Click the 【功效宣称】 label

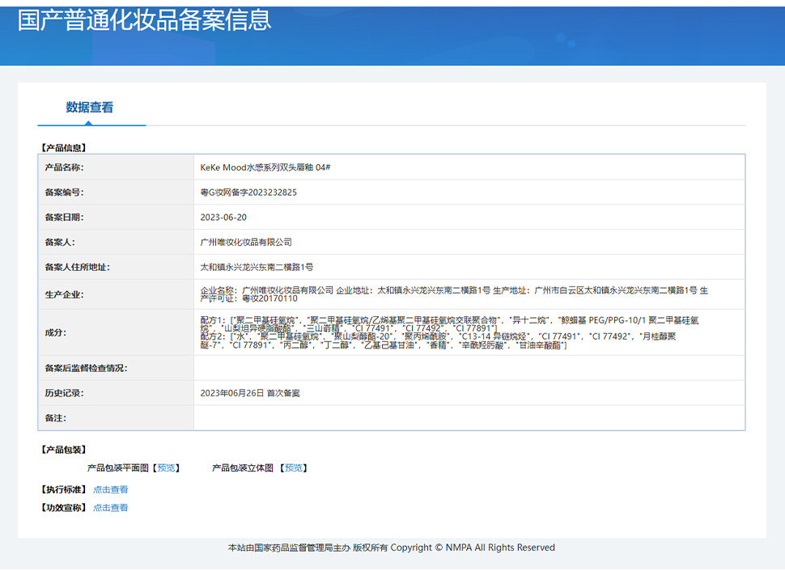(x=64, y=507)
